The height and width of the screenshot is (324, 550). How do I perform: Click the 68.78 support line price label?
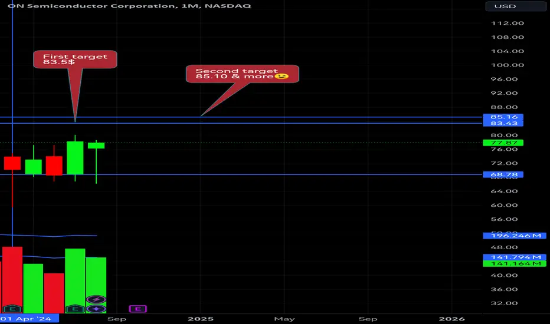coord(503,174)
